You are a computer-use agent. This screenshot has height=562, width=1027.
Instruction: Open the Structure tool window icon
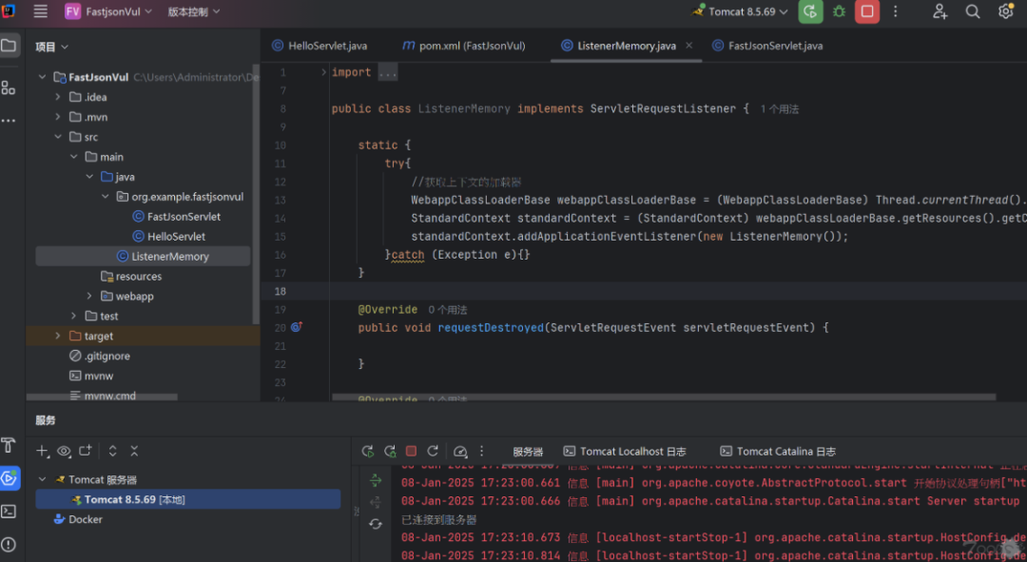(9, 87)
